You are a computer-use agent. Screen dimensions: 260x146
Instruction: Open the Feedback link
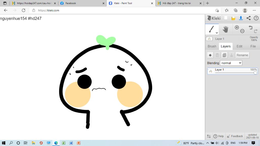[235, 136]
